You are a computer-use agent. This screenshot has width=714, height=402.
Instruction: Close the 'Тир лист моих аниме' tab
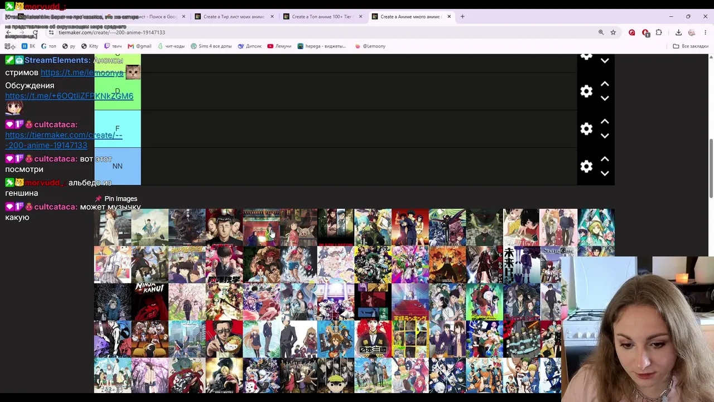pyautogui.click(x=272, y=17)
